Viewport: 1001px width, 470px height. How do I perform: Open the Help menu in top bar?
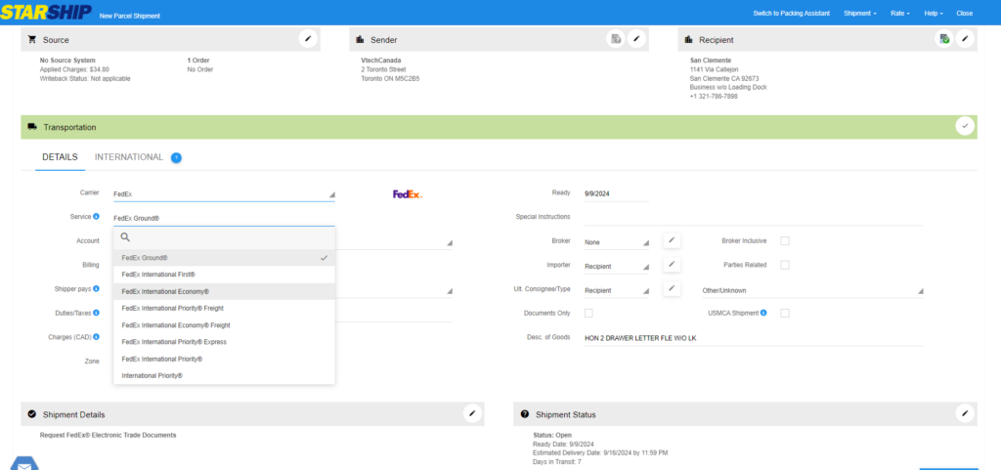(934, 14)
